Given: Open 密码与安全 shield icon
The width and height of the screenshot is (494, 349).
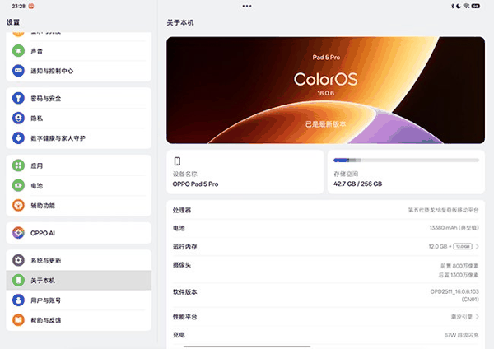Looking at the screenshot, I should click(17, 99).
